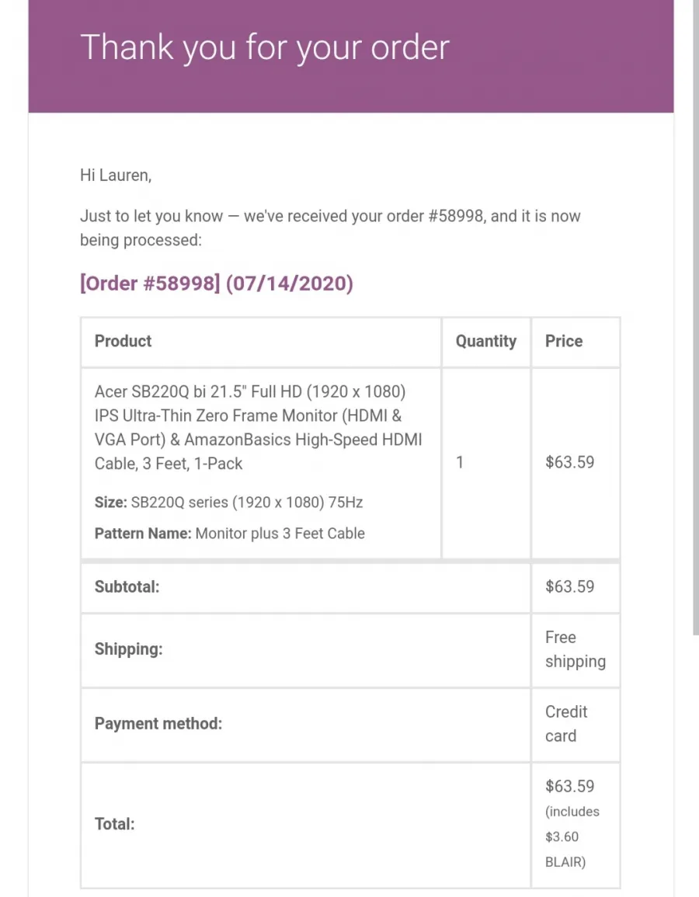The width and height of the screenshot is (699, 897).
Task: Click the Quantity column header
Action: point(485,342)
